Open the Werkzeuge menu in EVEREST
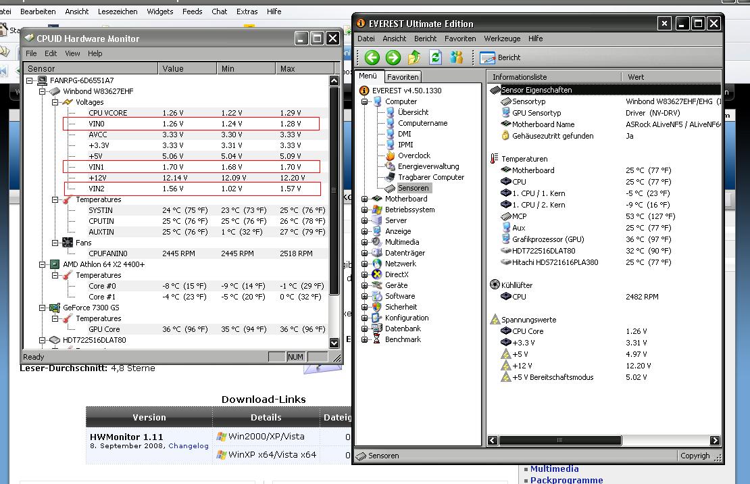This screenshot has height=484, width=750. pos(502,39)
